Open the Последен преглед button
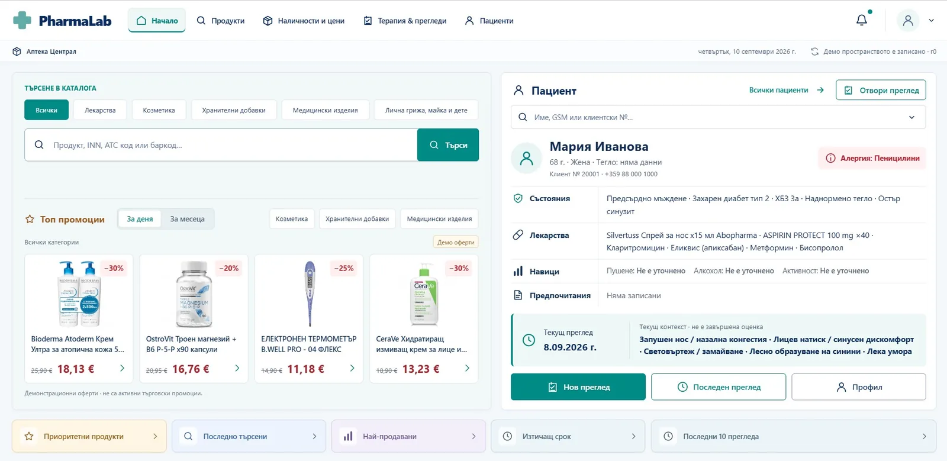 (719, 387)
